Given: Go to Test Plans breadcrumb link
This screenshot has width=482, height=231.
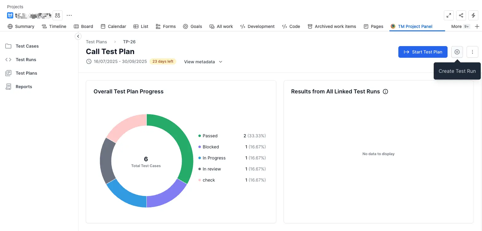Looking at the screenshot, I should pos(96,42).
